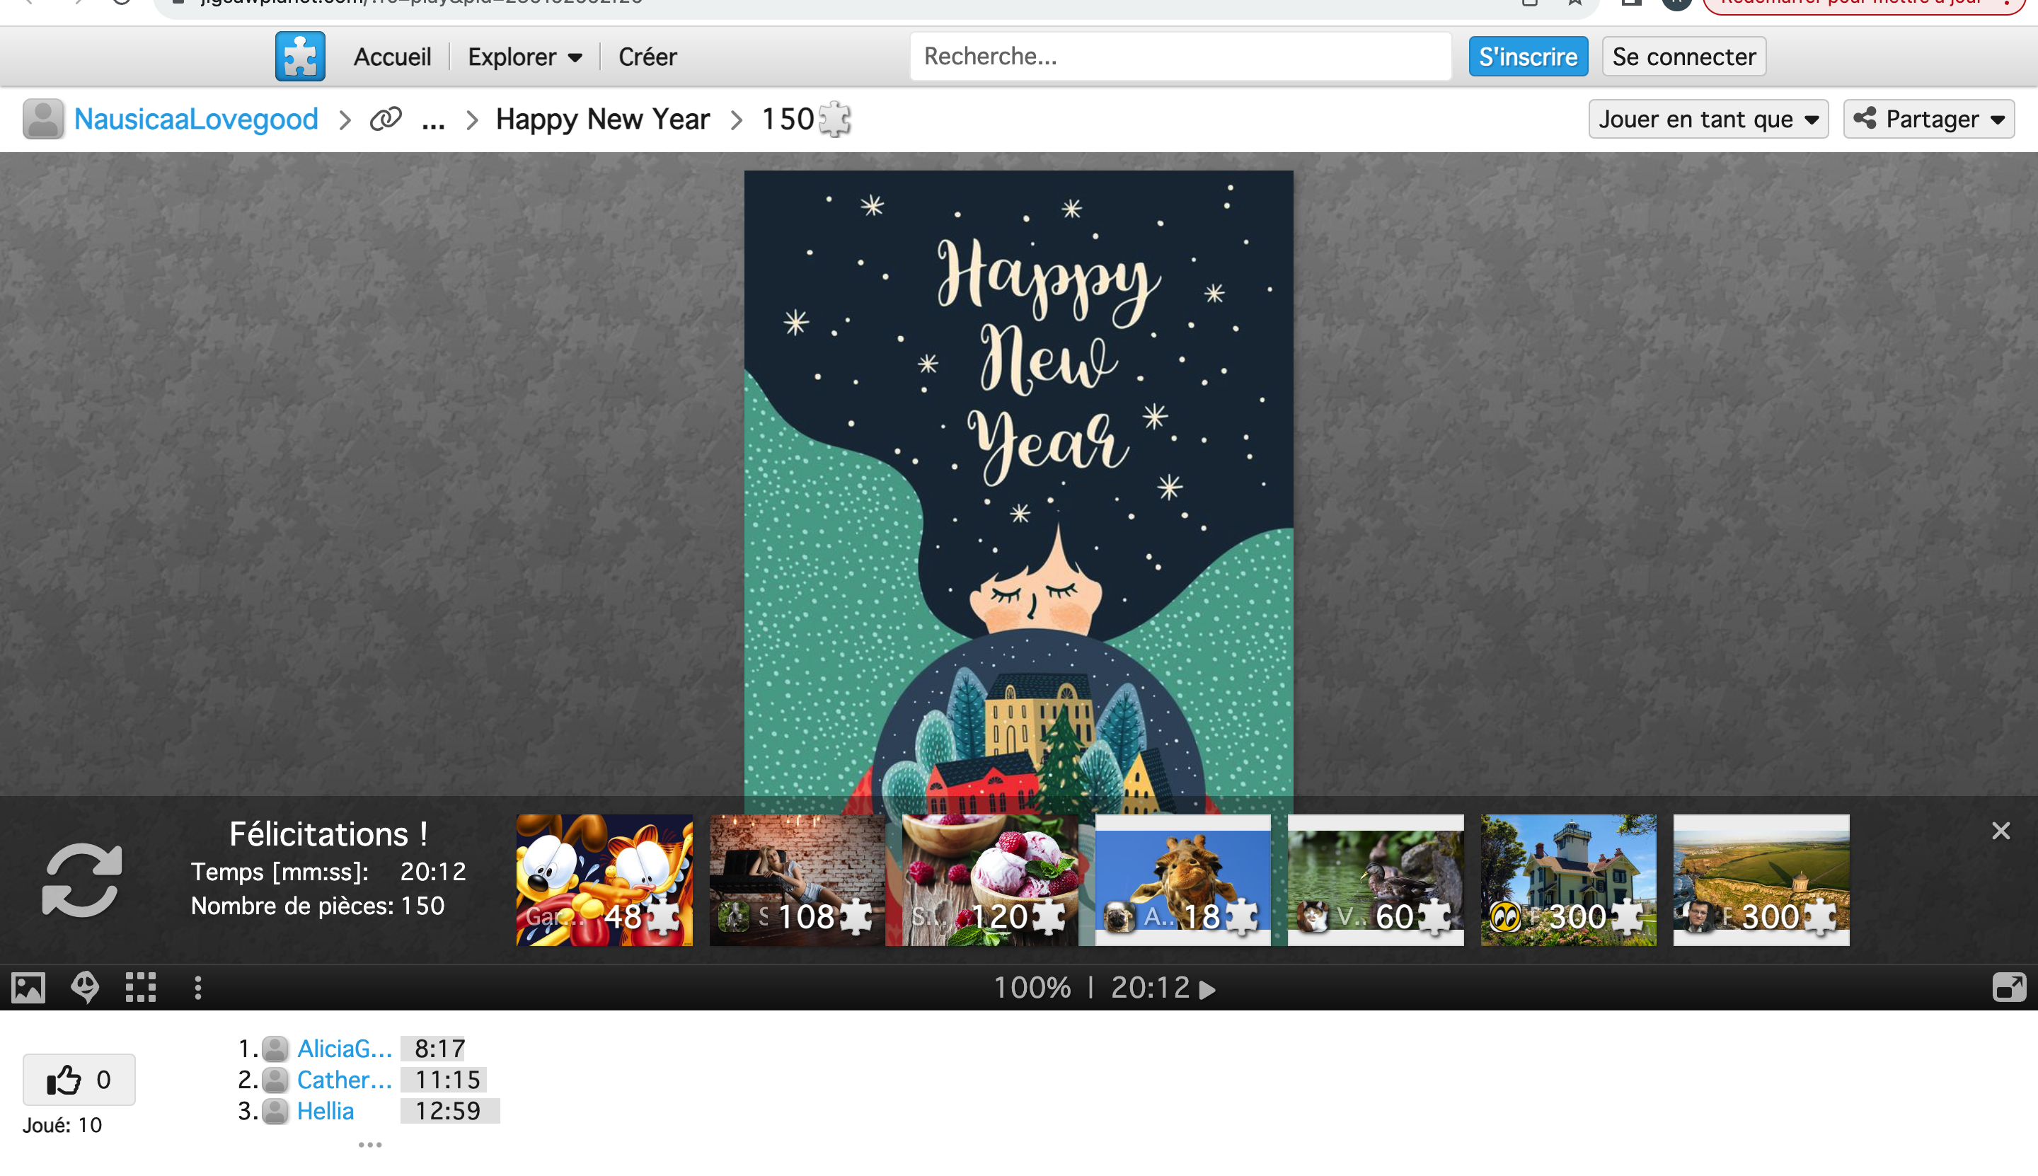The image size is (2038, 1176).
Task: Click the S'inscrire button
Action: point(1528,57)
